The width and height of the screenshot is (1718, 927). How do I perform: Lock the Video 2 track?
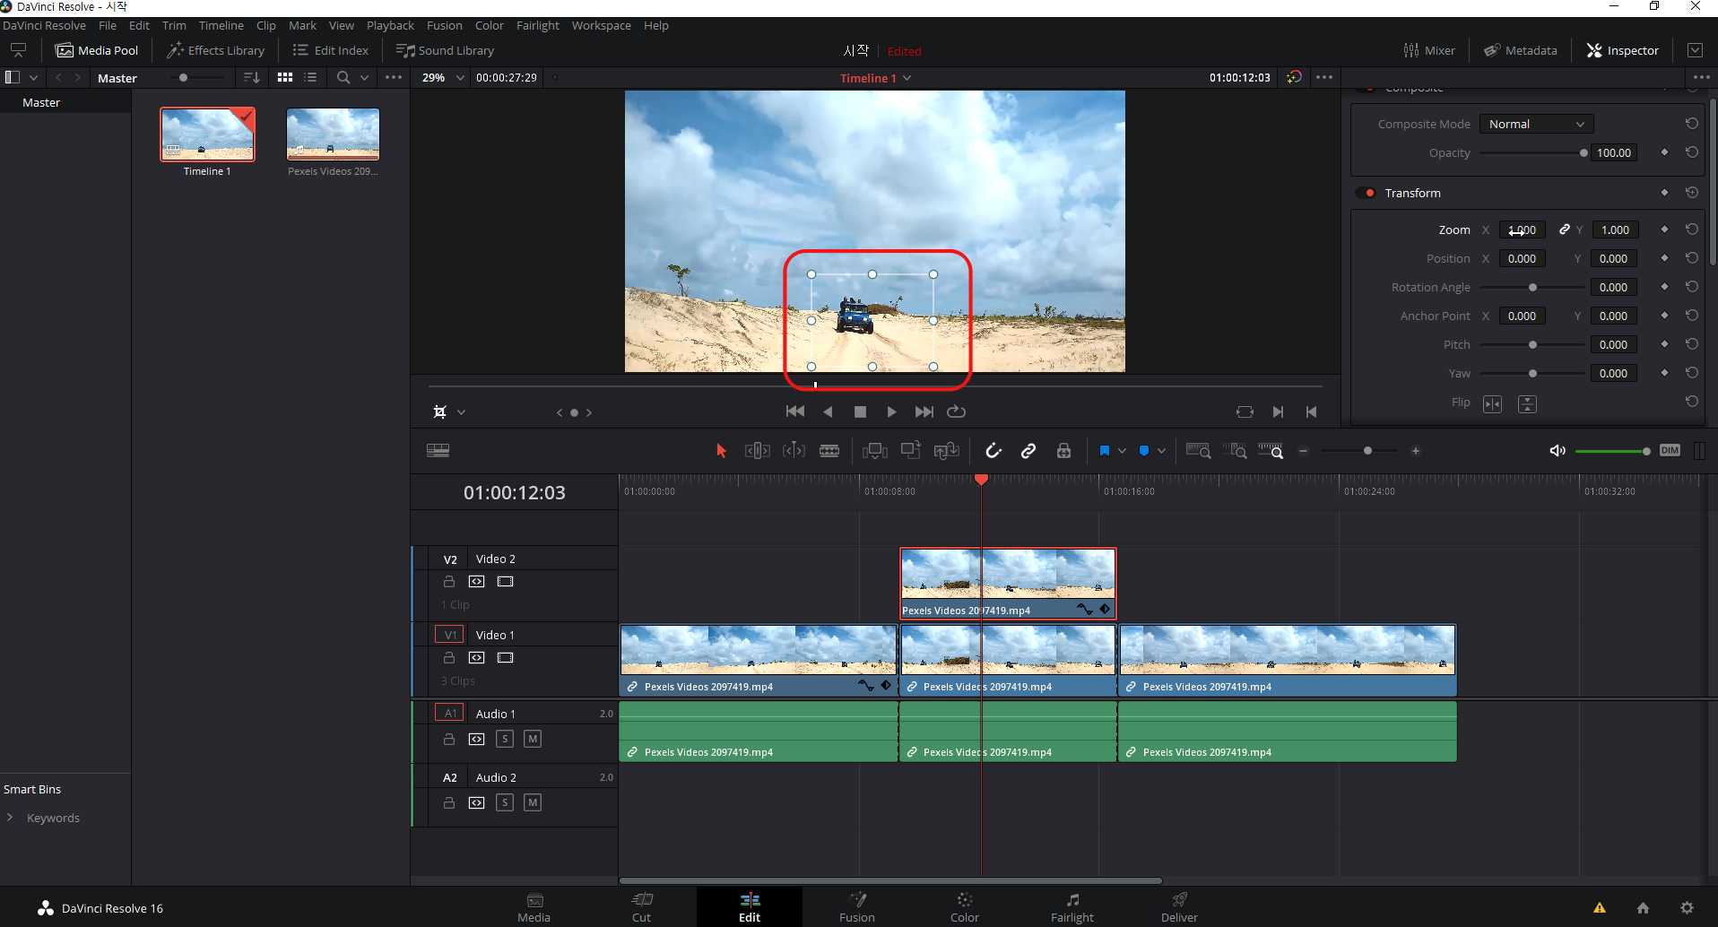tap(449, 582)
